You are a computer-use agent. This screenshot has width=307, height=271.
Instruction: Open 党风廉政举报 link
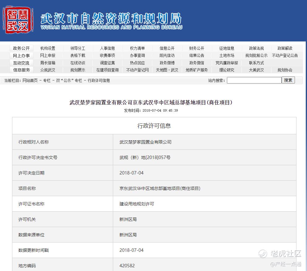tap(227, 63)
